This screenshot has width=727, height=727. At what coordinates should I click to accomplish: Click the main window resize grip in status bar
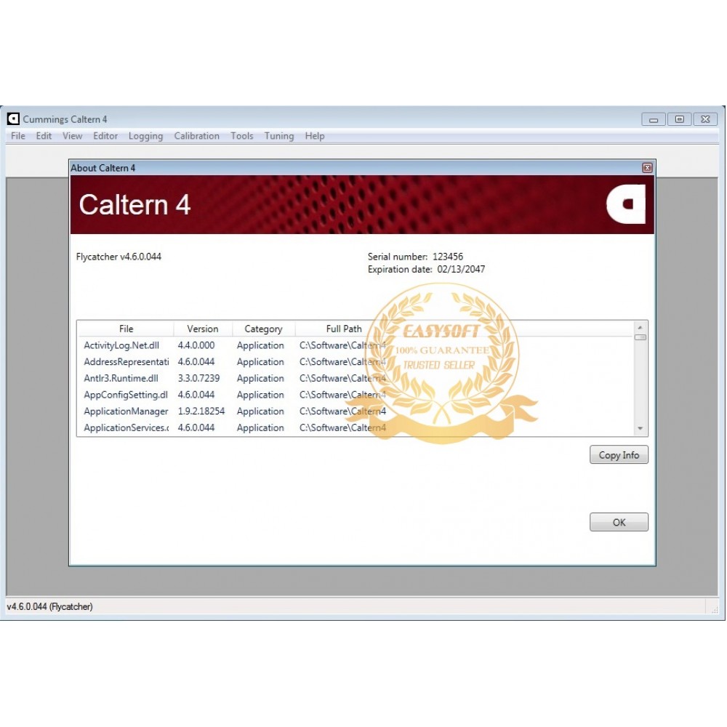[714, 608]
